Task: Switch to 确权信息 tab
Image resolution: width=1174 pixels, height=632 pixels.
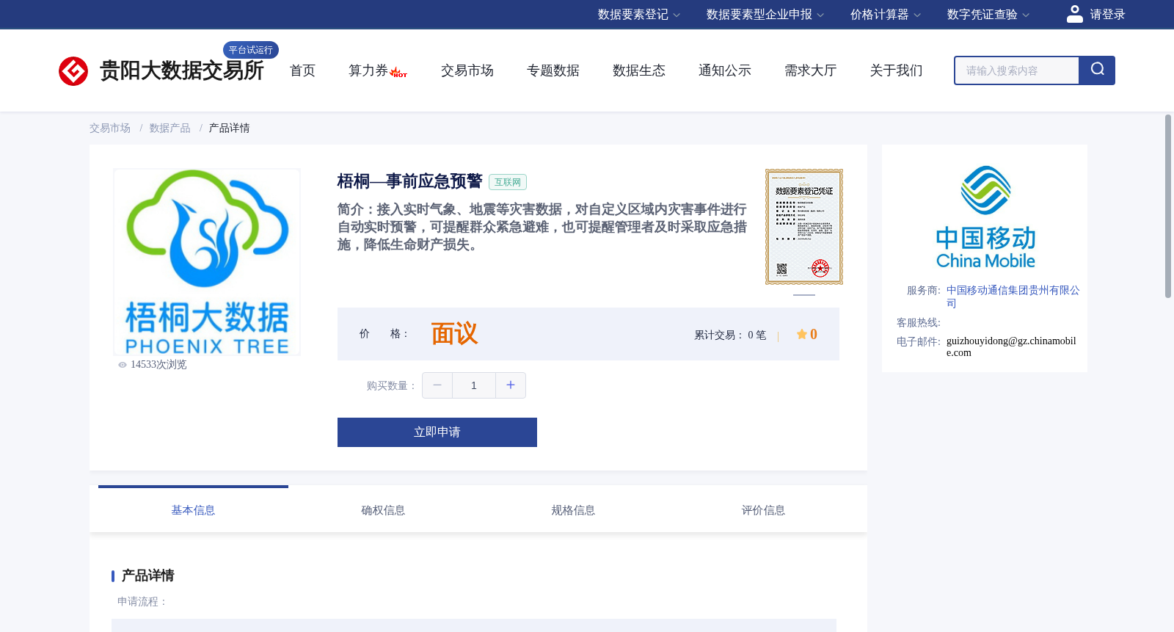Action: [383, 510]
